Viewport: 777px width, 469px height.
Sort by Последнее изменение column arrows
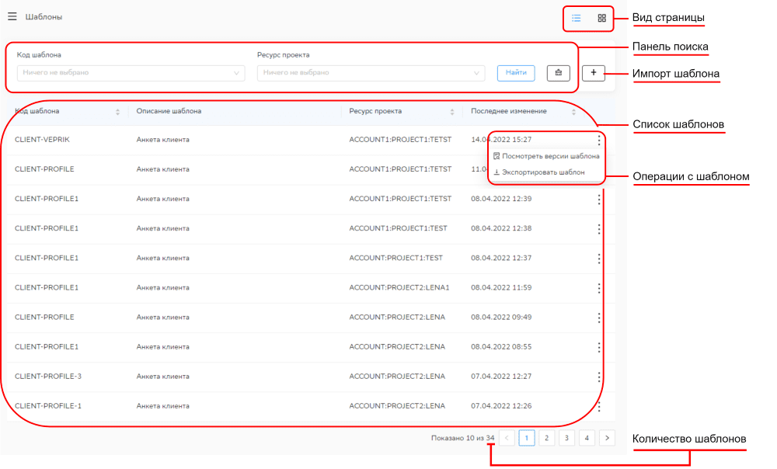[573, 112]
